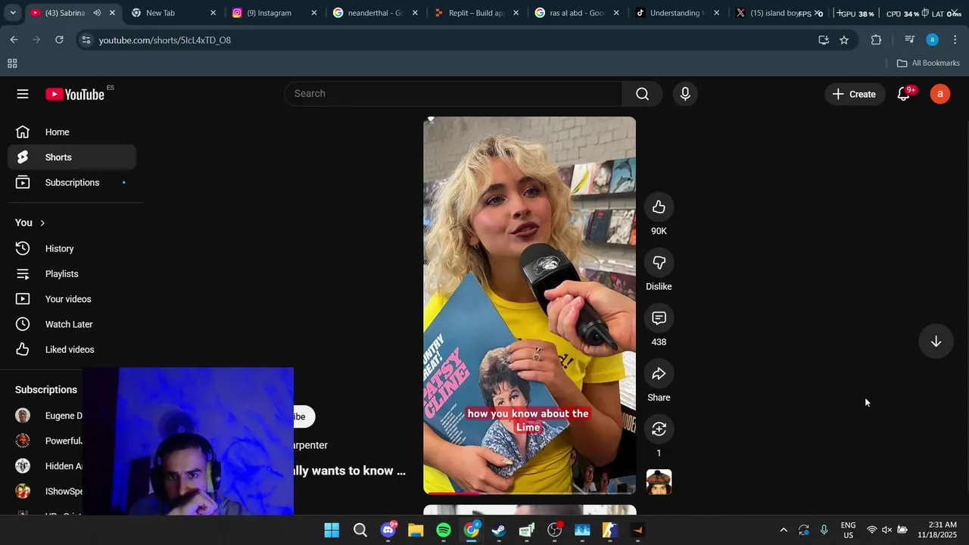Open Chrome media controls icon
The image size is (969, 545).
pyautogui.click(x=909, y=39)
